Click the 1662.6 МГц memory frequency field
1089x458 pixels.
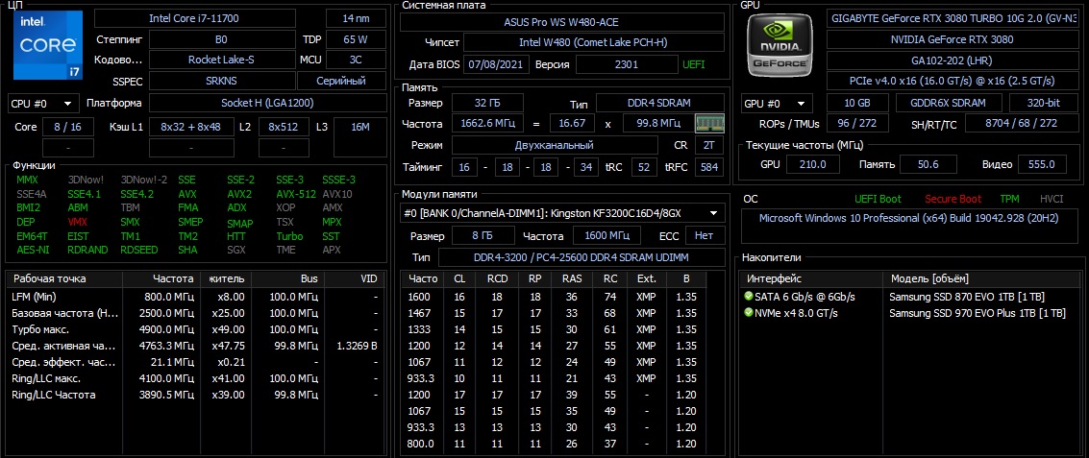click(x=487, y=125)
